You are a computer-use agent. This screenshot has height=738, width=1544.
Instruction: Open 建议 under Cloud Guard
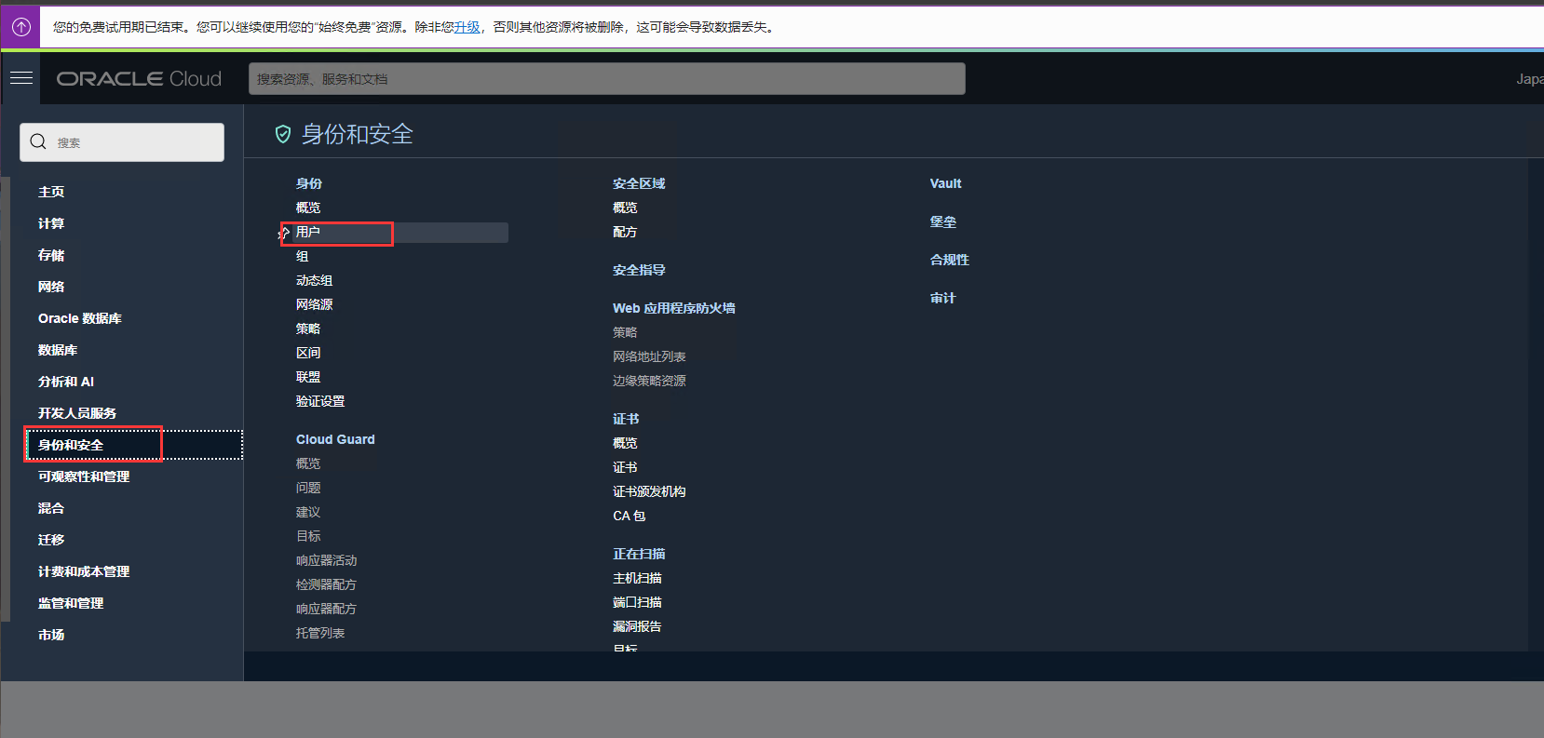point(308,512)
